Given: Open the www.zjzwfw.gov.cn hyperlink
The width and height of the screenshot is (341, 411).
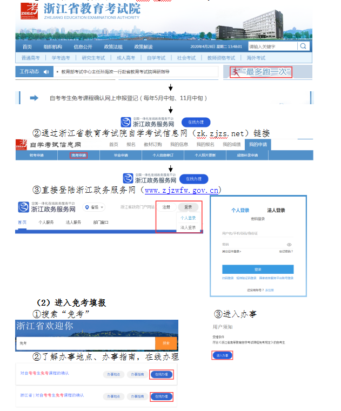Looking at the screenshot, I should [182, 190].
